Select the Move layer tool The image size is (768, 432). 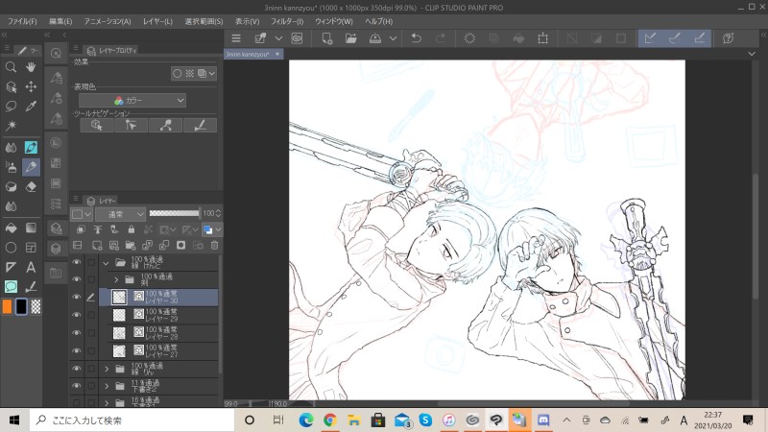31,86
